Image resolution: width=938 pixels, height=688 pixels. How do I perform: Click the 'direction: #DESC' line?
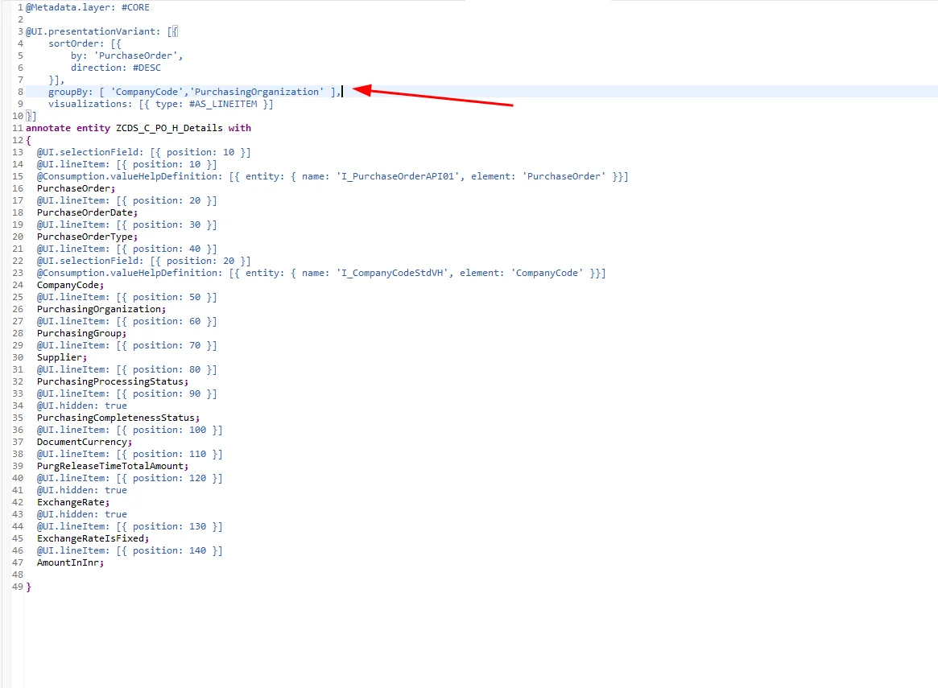pyautogui.click(x=116, y=68)
